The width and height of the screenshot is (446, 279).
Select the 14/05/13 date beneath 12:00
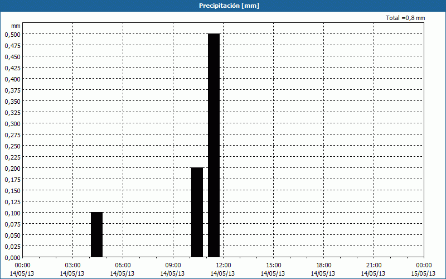tap(222, 273)
